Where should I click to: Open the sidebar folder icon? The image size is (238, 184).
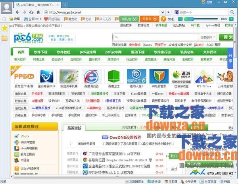[x=4, y=38]
